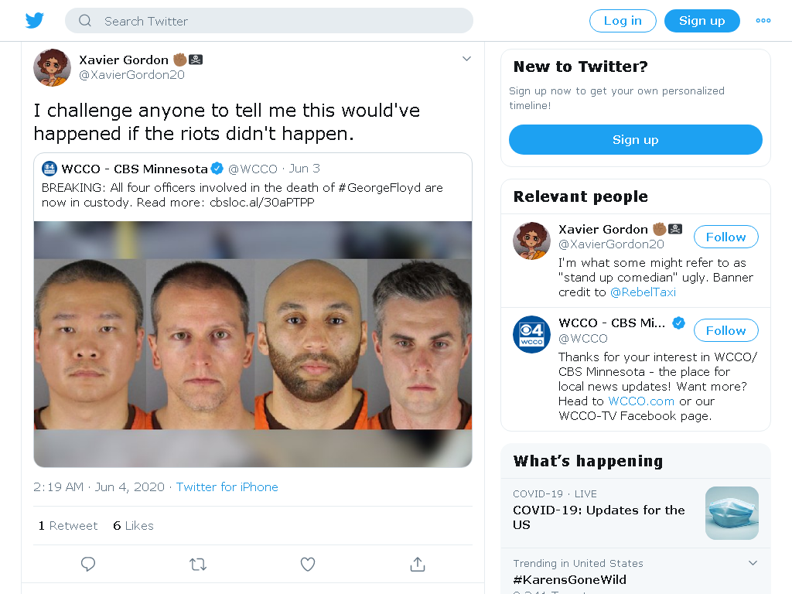Click the Sign up button in header

[x=702, y=21]
